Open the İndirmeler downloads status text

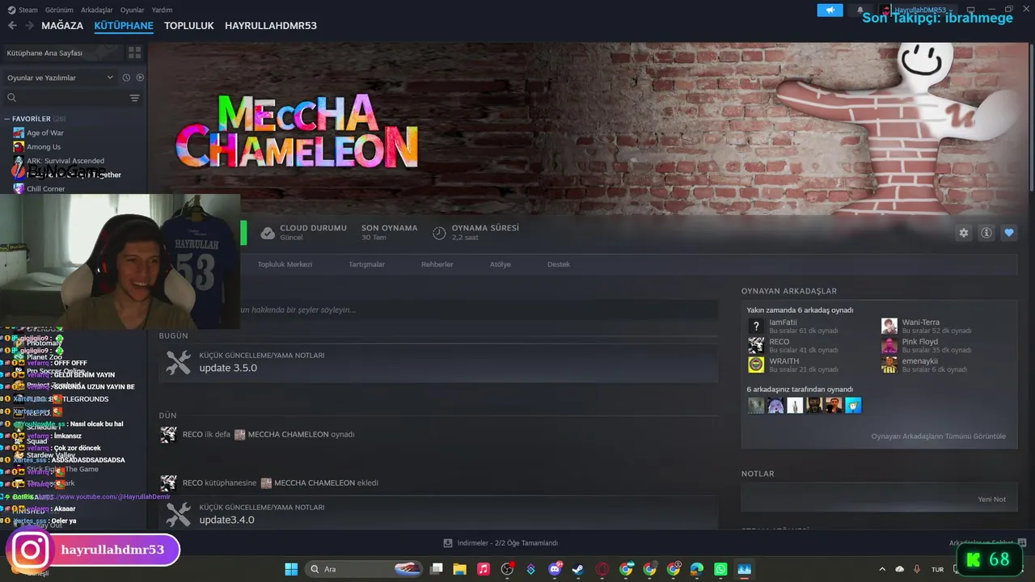point(508,543)
